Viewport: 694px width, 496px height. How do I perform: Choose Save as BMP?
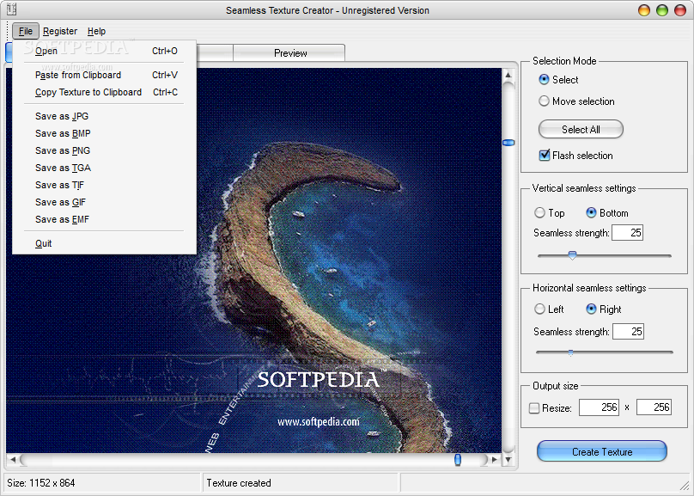tap(107, 133)
